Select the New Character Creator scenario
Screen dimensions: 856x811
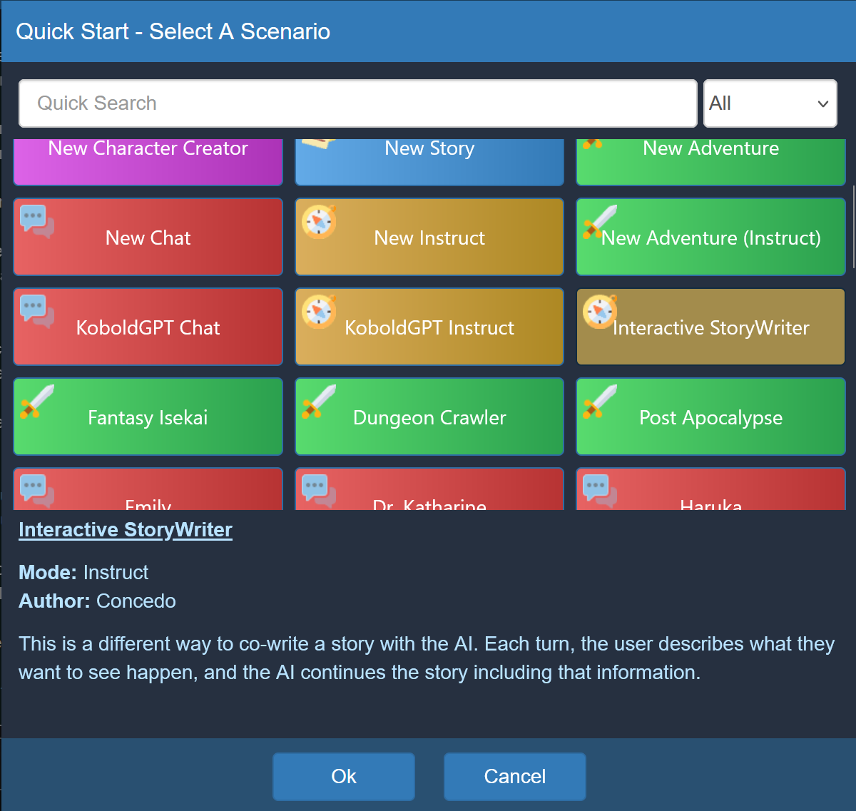pos(148,162)
